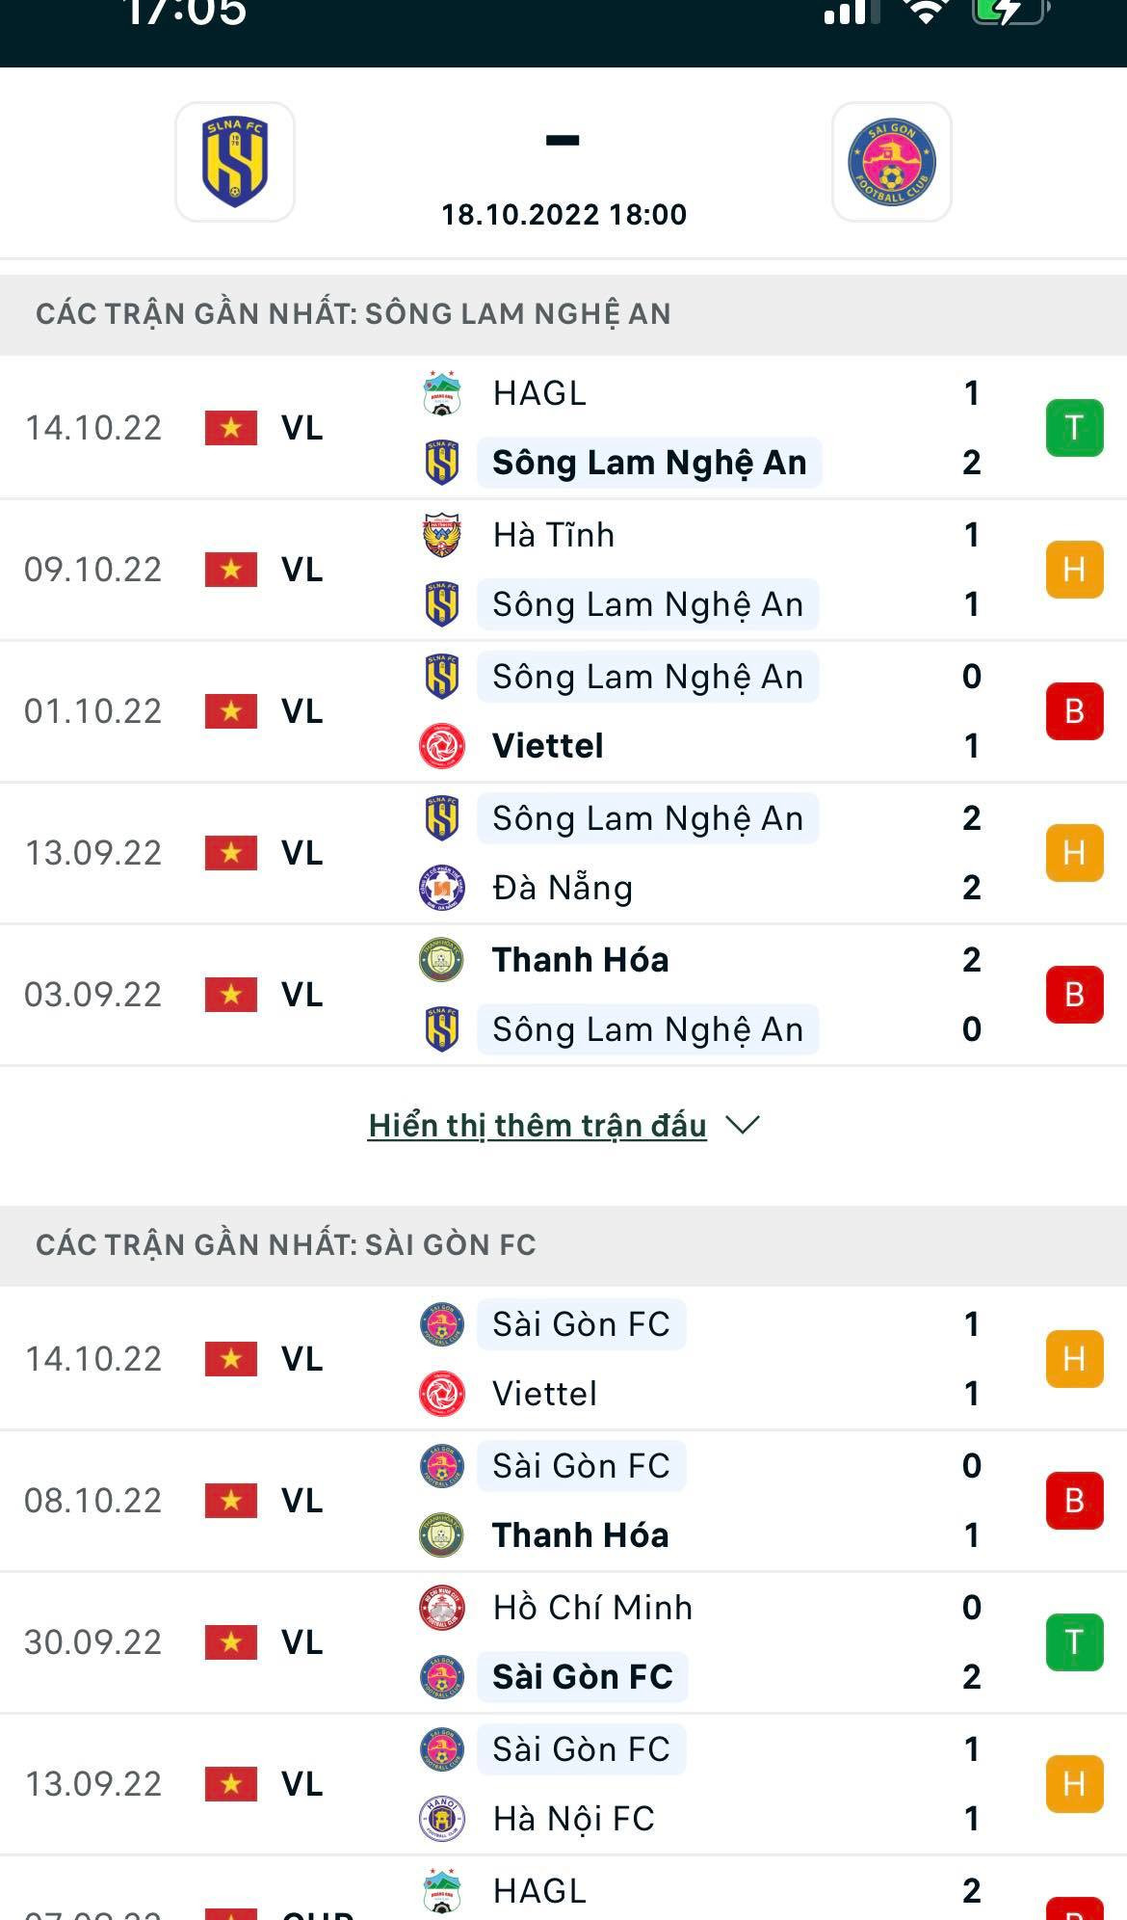The image size is (1127, 1920).
Task: Tap Hồ Chí Minh club logo
Action: click(x=442, y=1608)
